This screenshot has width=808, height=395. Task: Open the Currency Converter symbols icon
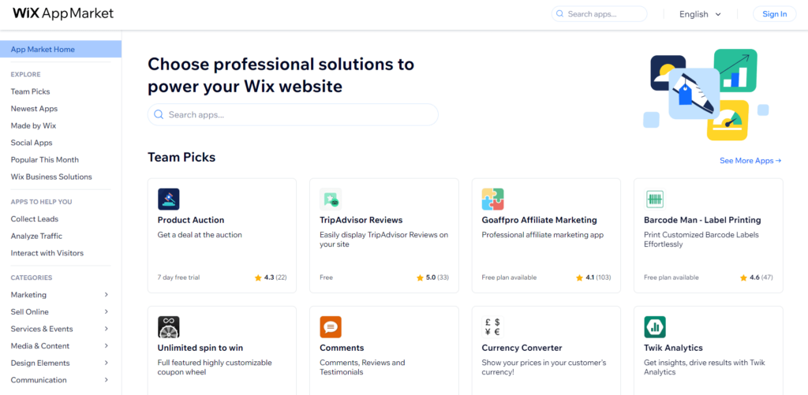[492, 327]
